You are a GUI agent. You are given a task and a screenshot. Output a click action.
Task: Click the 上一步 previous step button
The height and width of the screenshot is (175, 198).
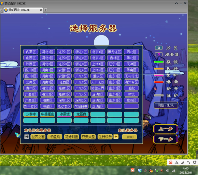point(166,129)
